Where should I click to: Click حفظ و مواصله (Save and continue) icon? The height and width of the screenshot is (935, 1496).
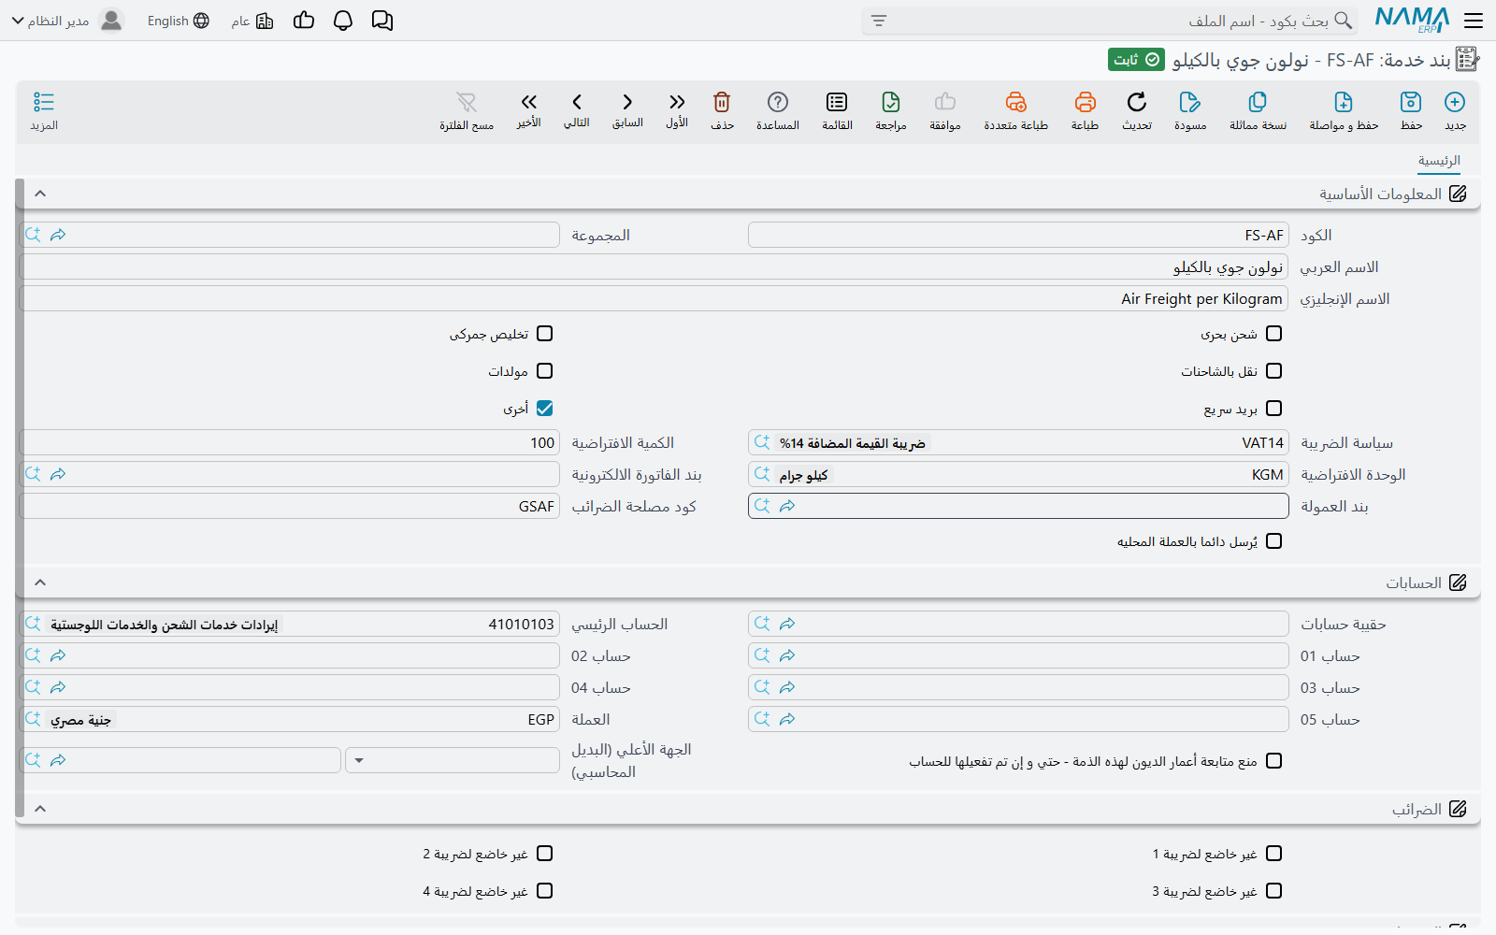(1344, 102)
